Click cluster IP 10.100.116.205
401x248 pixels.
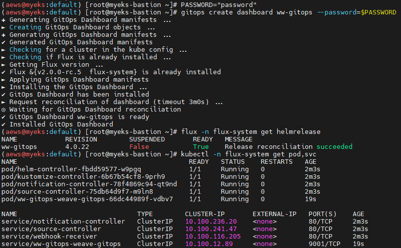(x=213, y=236)
